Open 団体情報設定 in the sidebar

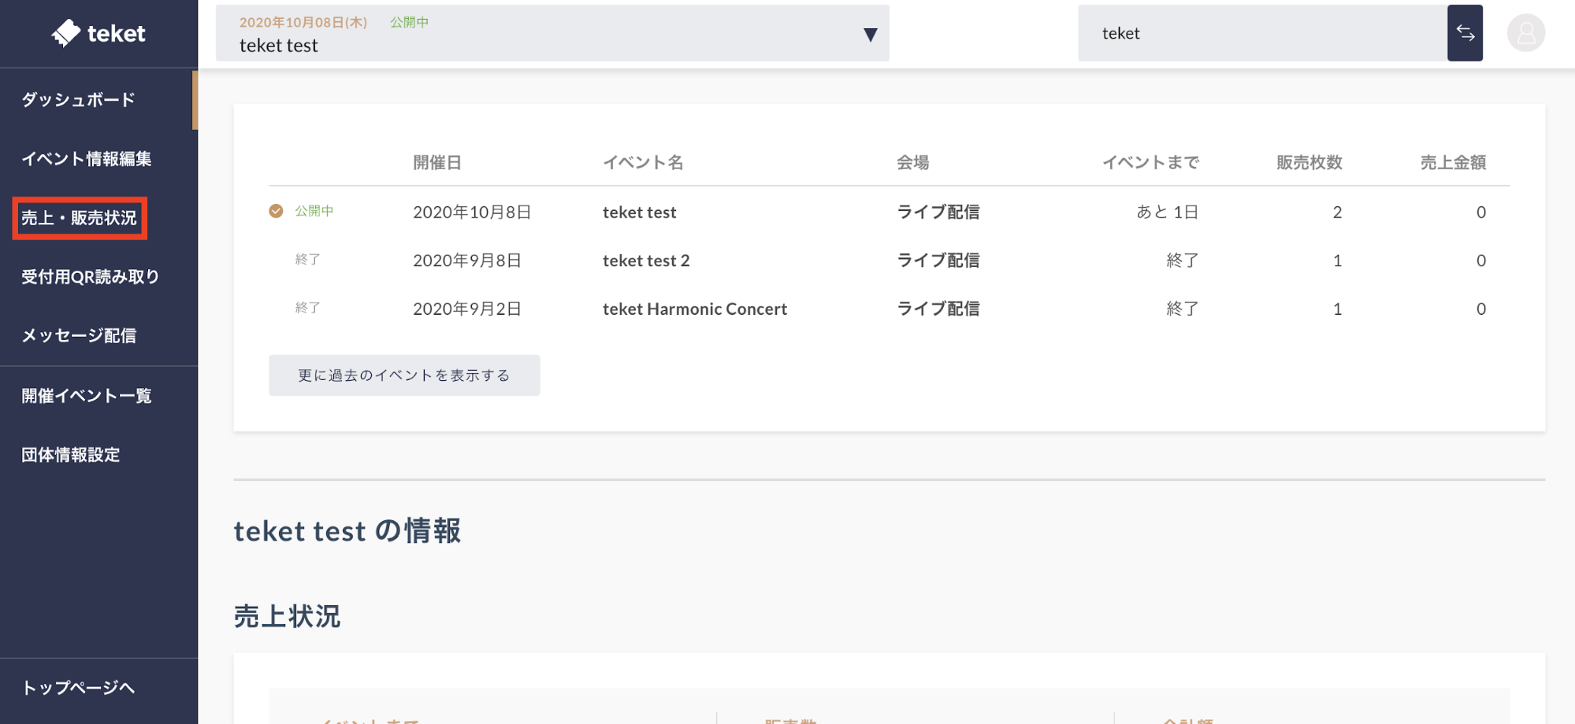tap(70, 454)
